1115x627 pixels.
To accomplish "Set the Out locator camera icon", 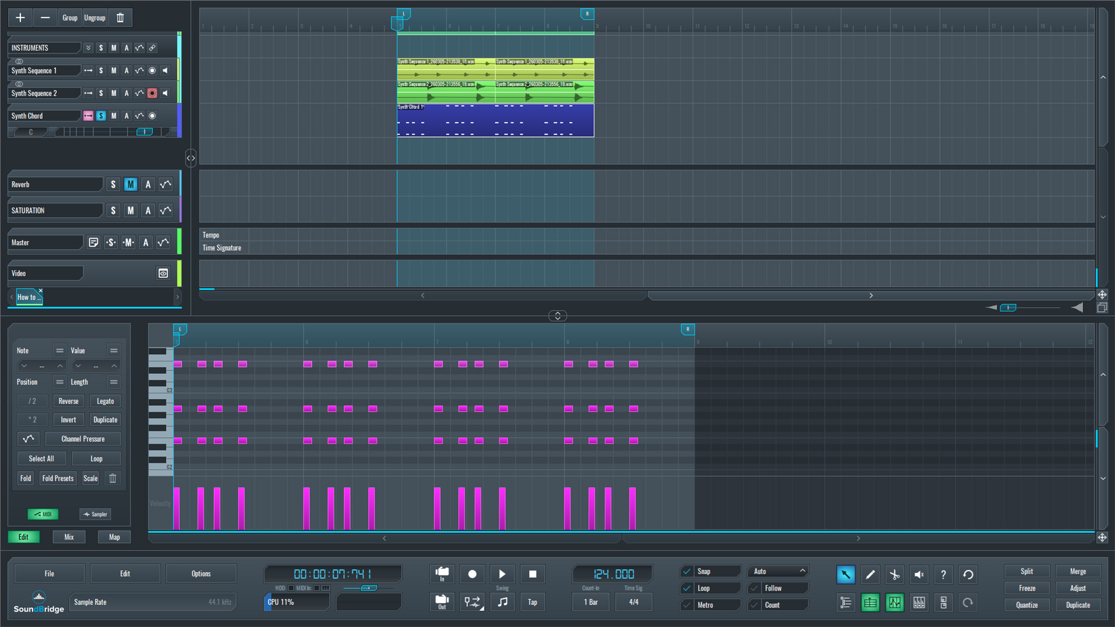I will 442,602.
